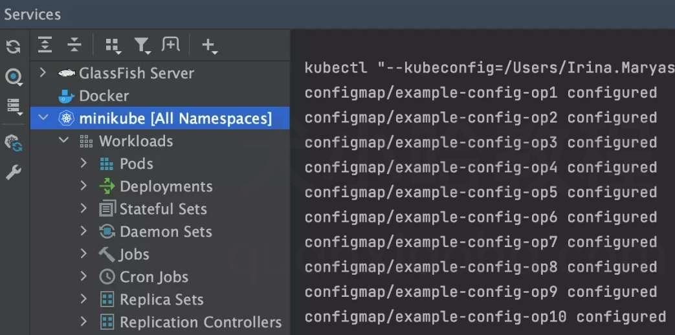Expand the Replication Controllers node
Viewport: 675px width, 335px height.
tap(83, 321)
